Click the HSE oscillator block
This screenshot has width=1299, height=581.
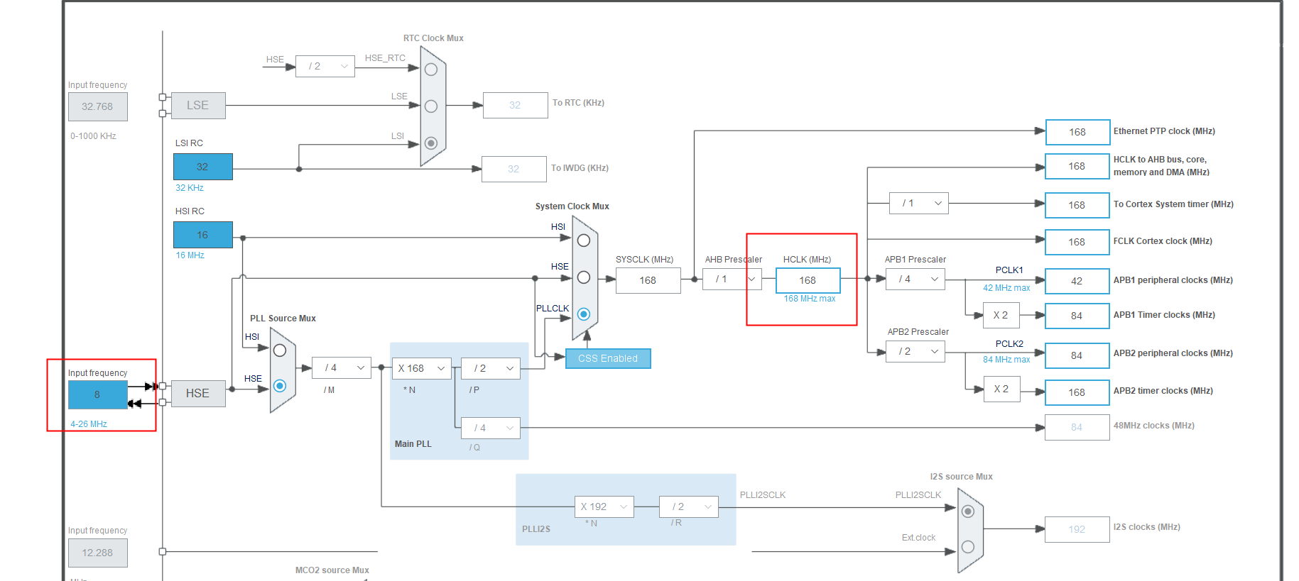(198, 393)
